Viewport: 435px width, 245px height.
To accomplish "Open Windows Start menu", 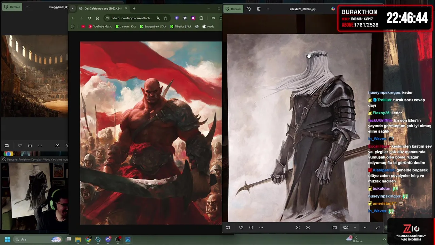I will [x=7, y=239].
